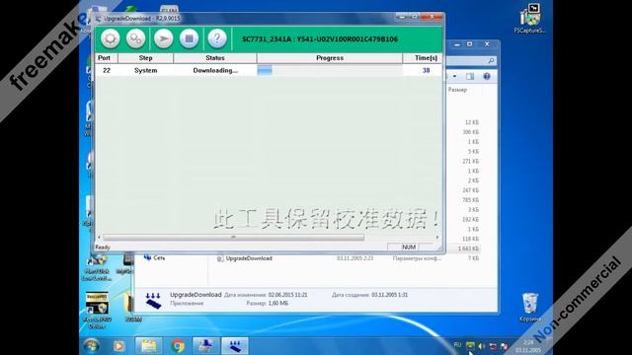Click the 192 КБ size entry

pos(470,219)
